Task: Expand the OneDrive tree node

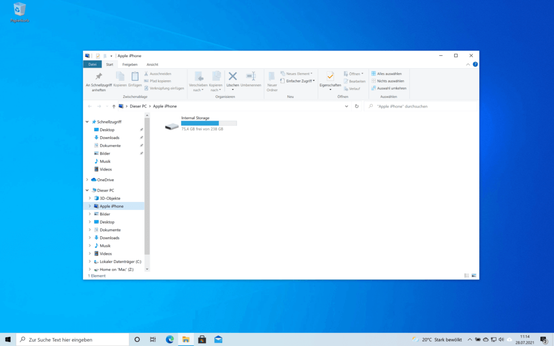Action: 88,180
